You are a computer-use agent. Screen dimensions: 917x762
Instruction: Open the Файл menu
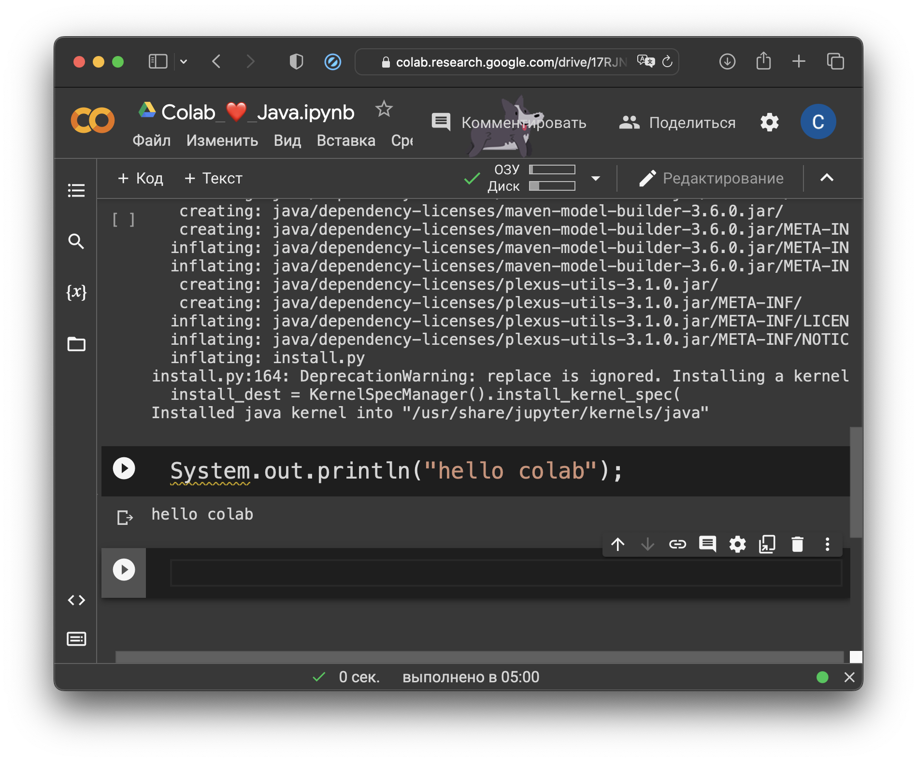[x=151, y=141]
